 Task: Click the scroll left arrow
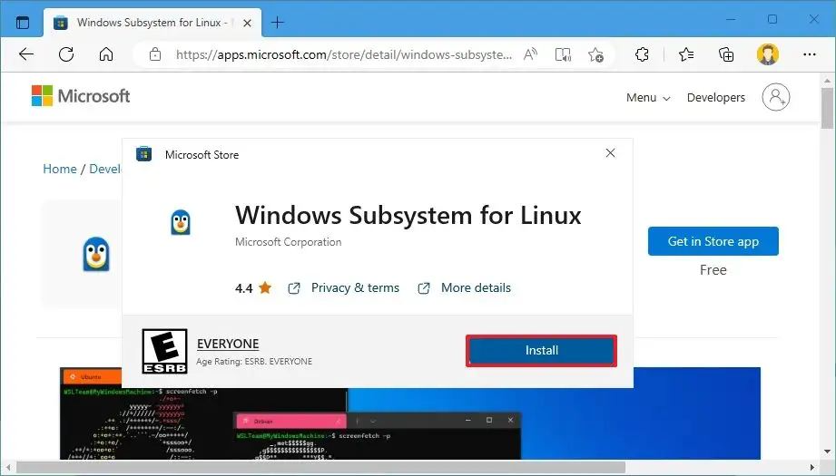pyautogui.click(x=8, y=468)
